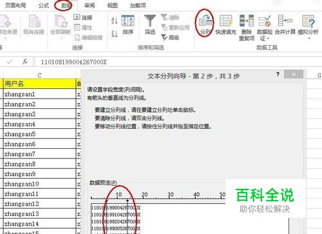Switch to the 审阅 tab

[90, 5]
